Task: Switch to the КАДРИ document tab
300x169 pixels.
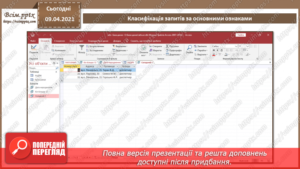Action: tap(129, 62)
